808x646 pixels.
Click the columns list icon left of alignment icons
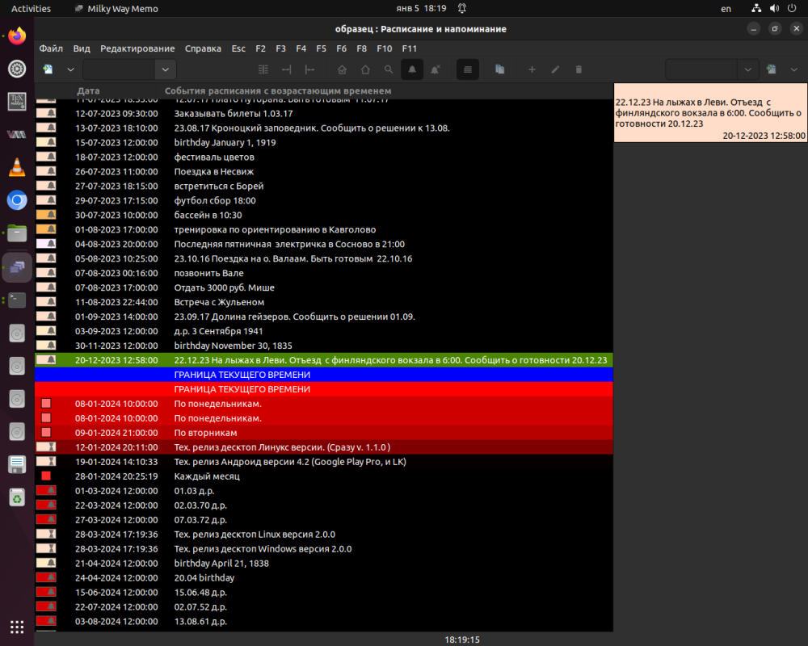pos(263,69)
